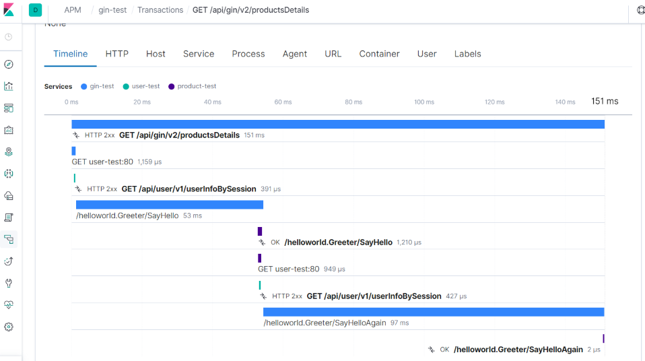
Task: Open the D space avatar
Action: click(36, 10)
